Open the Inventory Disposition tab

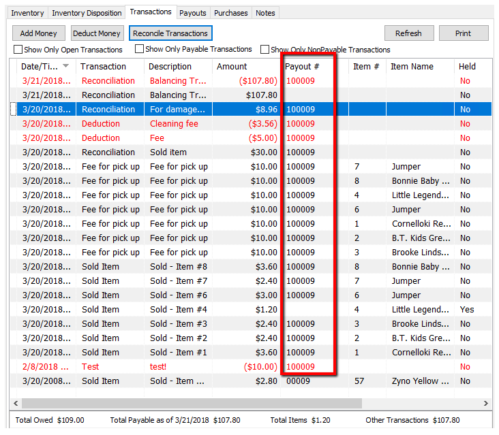point(87,13)
